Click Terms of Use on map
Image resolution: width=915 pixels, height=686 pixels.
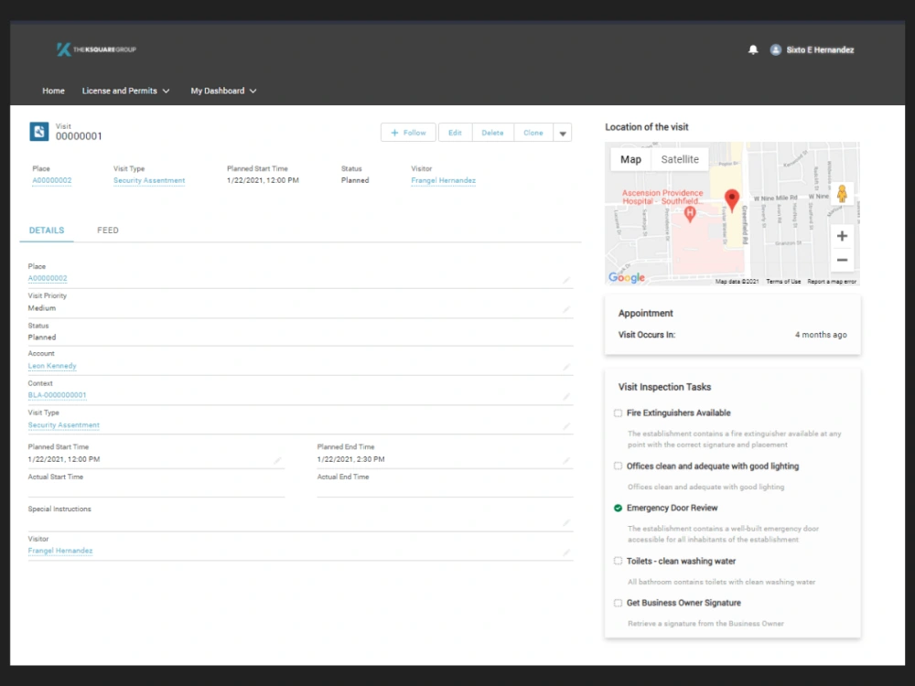[x=783, y=281]
